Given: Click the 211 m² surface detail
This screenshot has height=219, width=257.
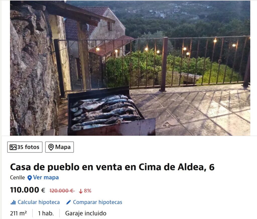Looking at the screenshot, I should 18,213.
